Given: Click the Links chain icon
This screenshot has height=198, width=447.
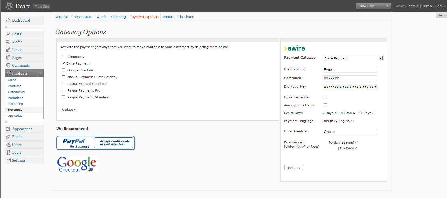Looking at the screenshot, I should pos(8,50).
